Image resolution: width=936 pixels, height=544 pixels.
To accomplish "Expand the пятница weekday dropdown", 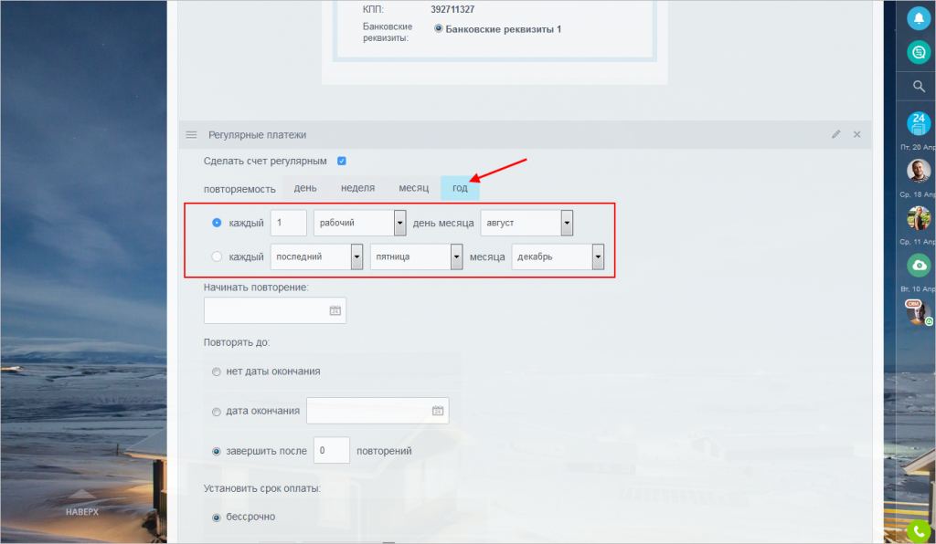I will click(x=416, y=256).
